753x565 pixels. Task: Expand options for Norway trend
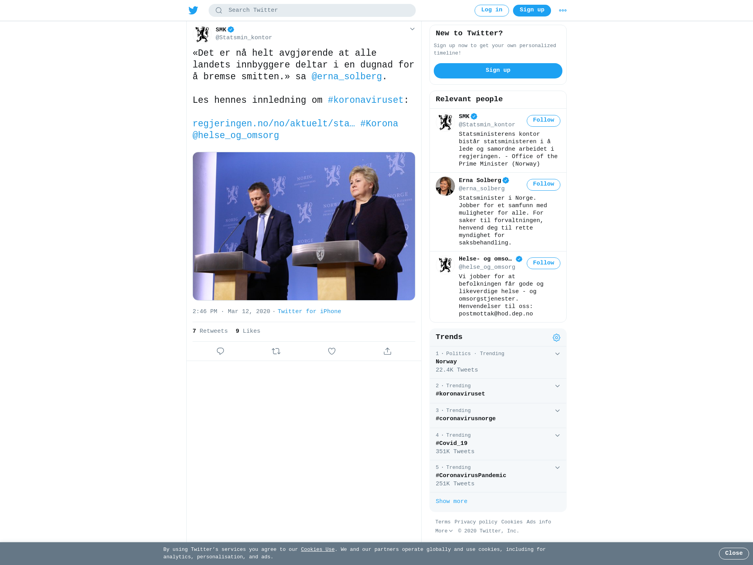557,354
